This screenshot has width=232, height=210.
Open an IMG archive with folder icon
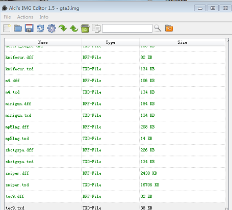click(18, 28)
